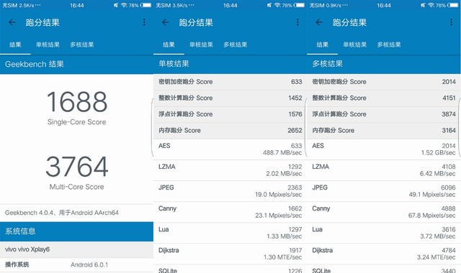Switch to 单核结果 tab in left screen

[x=48, y=45]
